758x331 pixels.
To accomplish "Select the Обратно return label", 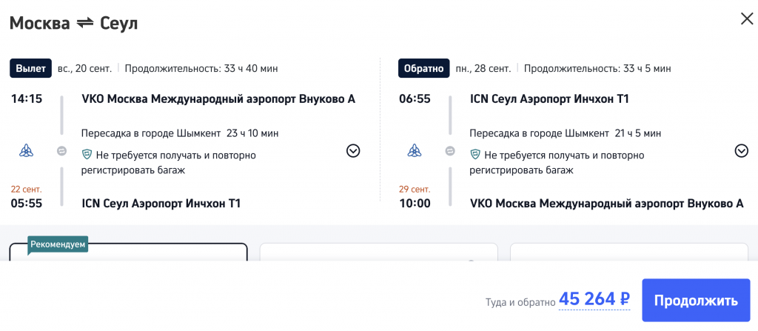I will coord(423,68).
